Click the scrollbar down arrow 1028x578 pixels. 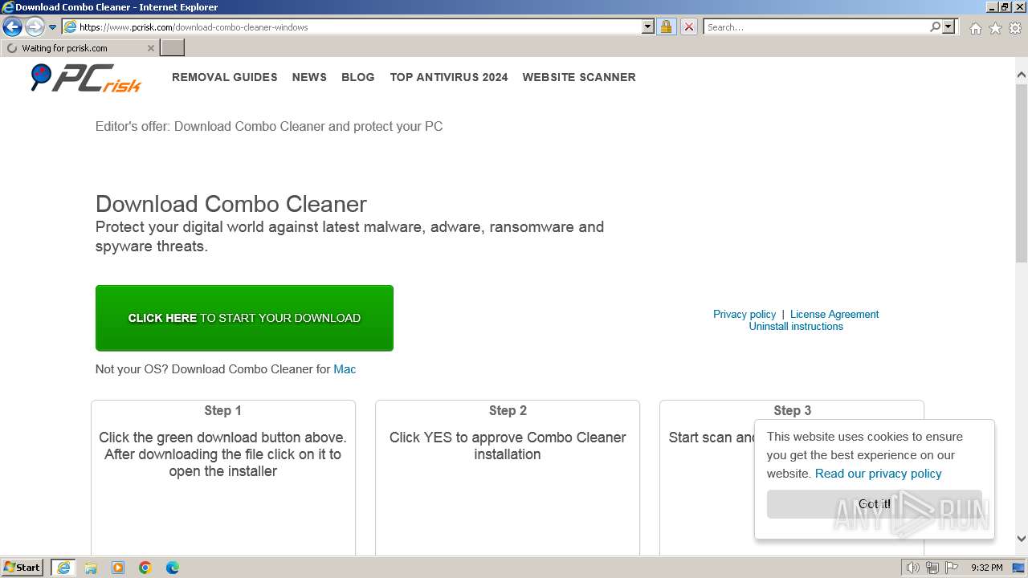[x=1022, y=539]
